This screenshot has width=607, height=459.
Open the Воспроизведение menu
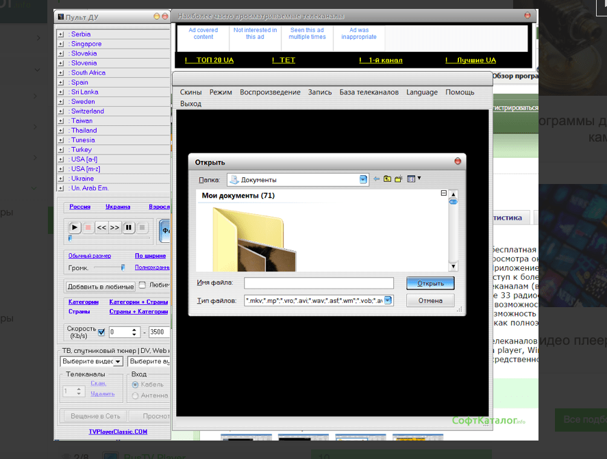click(270, 92)
